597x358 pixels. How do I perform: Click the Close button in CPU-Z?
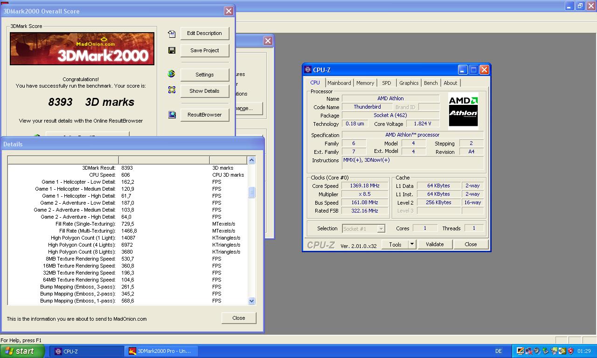coord(471,244)
